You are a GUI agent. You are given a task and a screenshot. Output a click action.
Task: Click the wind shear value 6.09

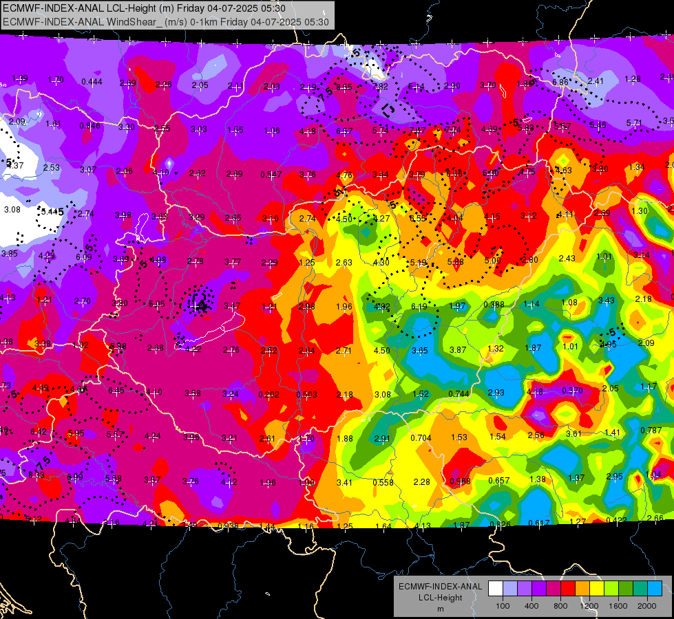[x=84, y=257]
